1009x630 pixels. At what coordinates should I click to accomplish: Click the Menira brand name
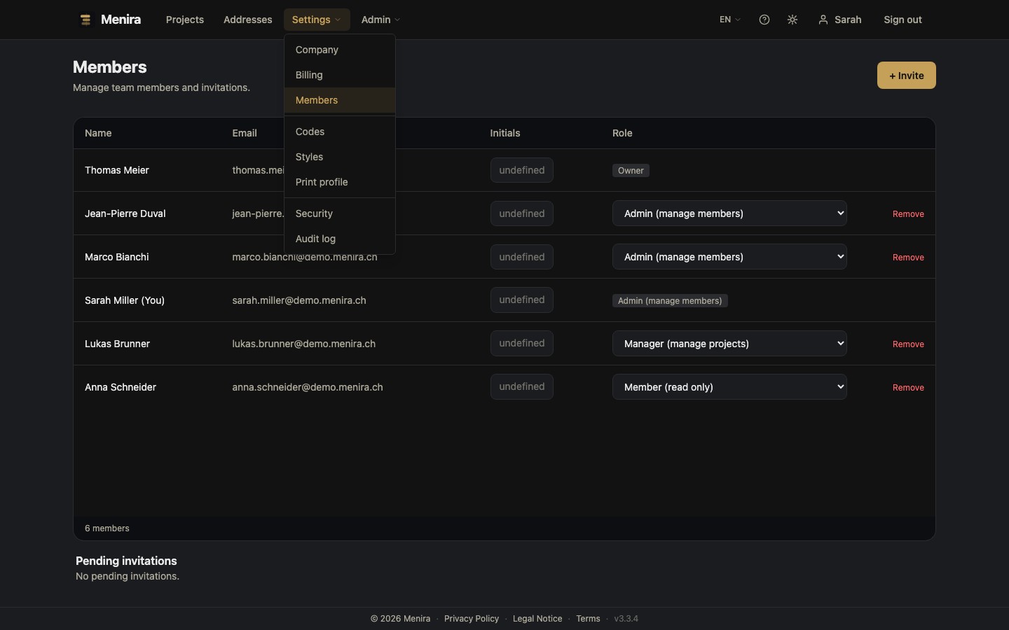point(121,20)
